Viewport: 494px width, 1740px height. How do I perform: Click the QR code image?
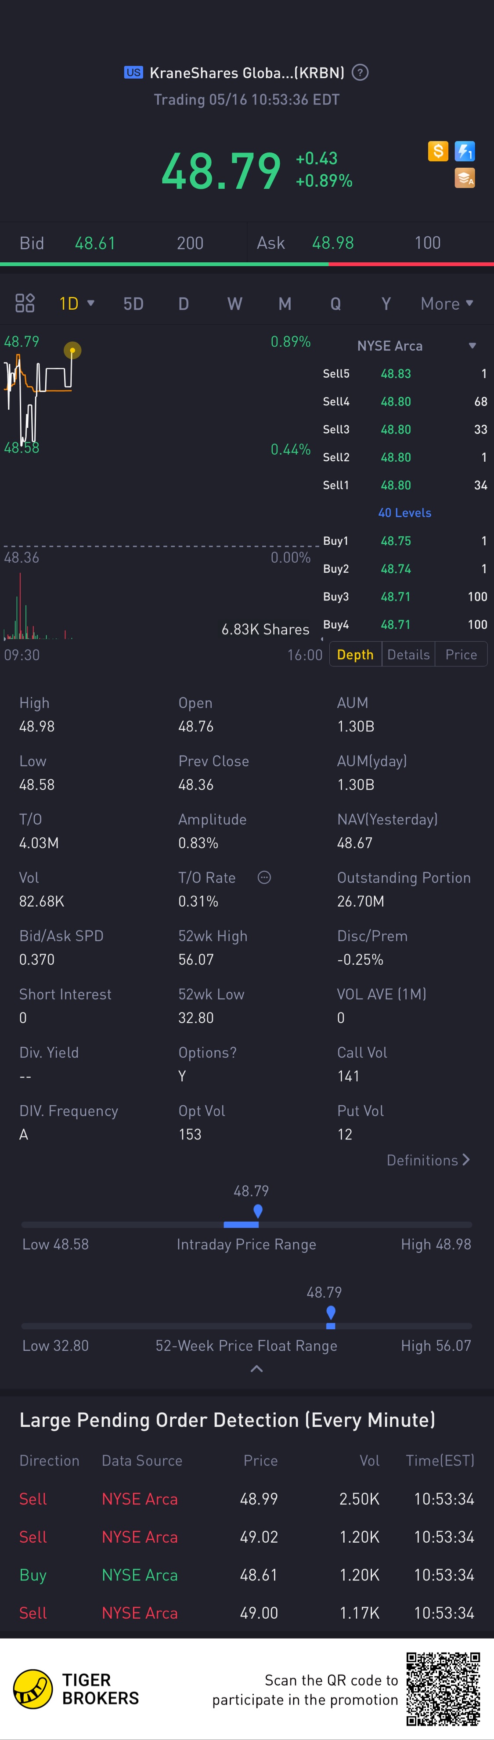point(443,1689)
